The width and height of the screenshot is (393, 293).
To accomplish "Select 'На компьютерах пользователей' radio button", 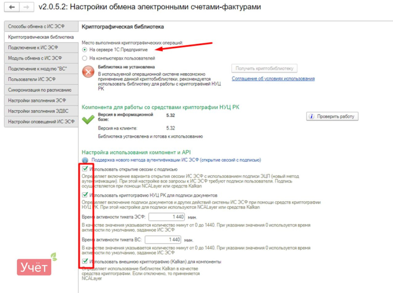I will pos(85,58).
